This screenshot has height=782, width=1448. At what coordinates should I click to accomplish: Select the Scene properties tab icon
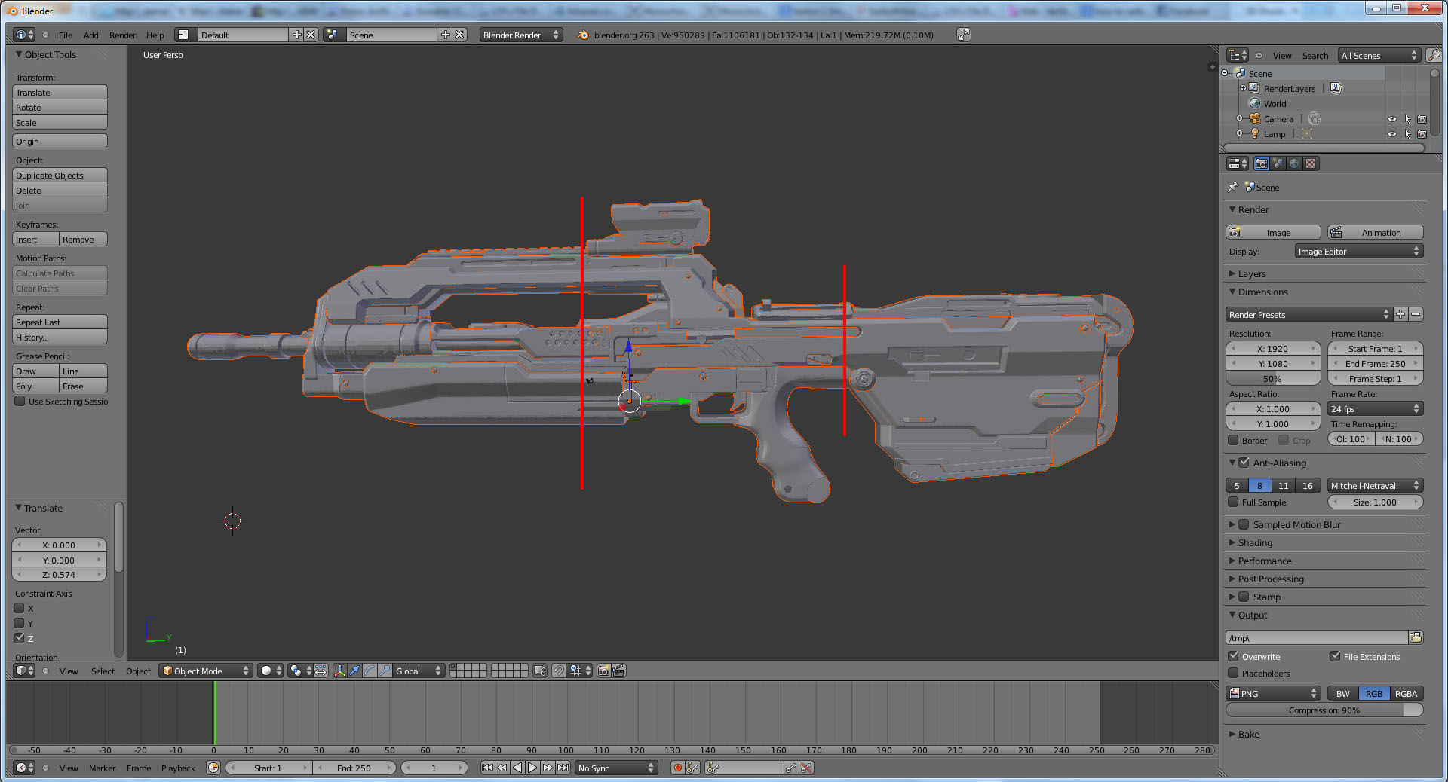click(1278, 163)
